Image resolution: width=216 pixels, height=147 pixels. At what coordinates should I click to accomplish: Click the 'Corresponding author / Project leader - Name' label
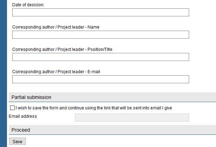[x=56, y=27]
